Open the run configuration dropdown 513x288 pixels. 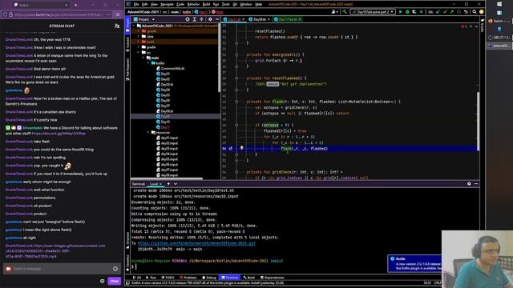373,12
